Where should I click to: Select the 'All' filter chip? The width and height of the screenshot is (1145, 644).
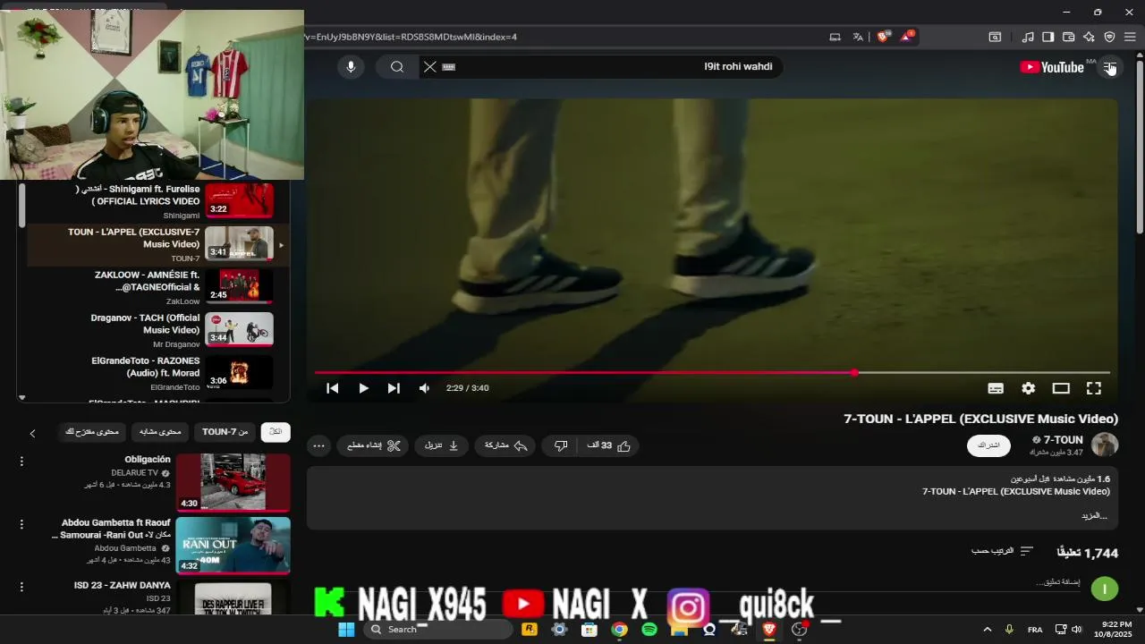pos(276,432)
